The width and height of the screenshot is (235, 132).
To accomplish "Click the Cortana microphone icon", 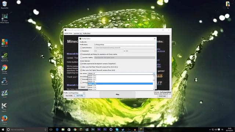I will 46,129.
